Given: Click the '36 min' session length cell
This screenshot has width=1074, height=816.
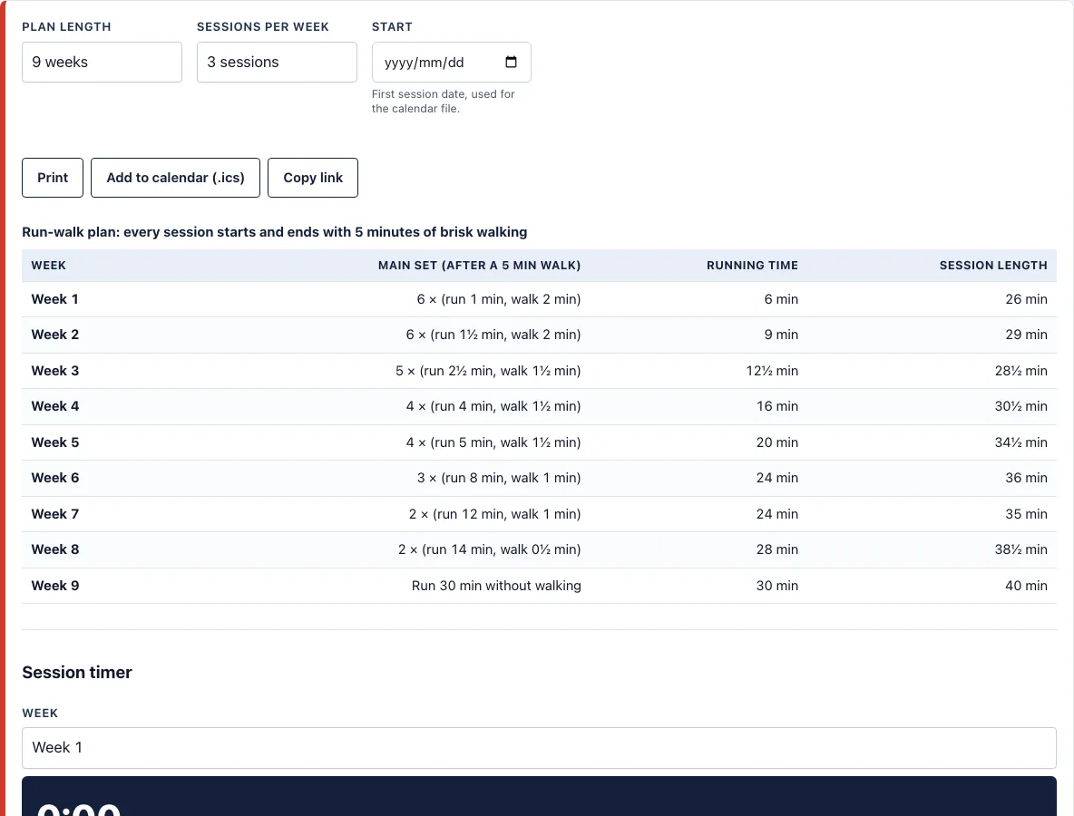Looking at the screenshot, I should click(1026, 478).
